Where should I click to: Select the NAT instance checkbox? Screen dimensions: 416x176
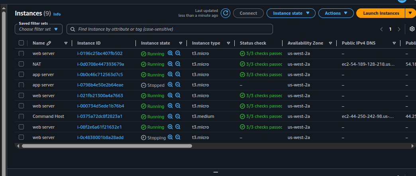point(21,64)
